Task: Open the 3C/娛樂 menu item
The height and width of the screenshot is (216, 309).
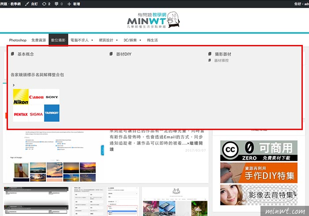Action: tap(130, 40)
